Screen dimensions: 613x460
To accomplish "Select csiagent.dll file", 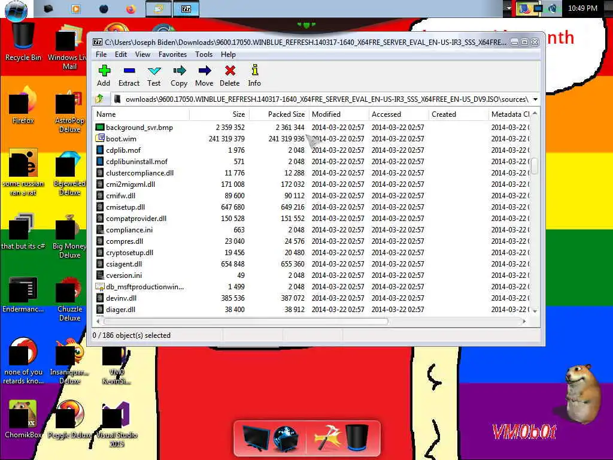I will coord(123,264).
